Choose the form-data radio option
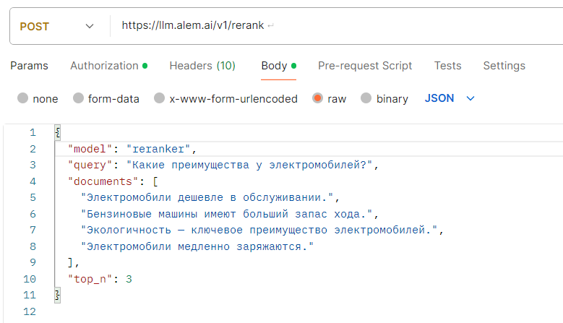 pos(79,98)
